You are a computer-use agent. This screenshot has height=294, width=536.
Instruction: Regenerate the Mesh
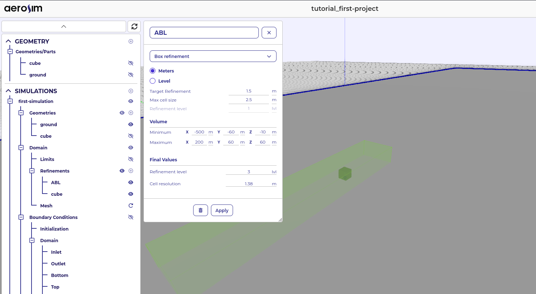130,206
